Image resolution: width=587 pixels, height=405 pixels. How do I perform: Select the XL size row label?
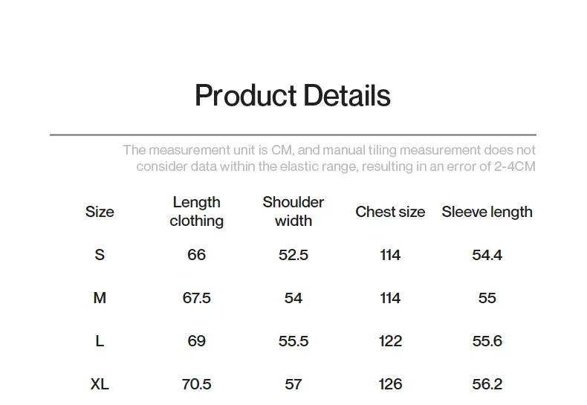pyautogui.click(x=100, y=384)
